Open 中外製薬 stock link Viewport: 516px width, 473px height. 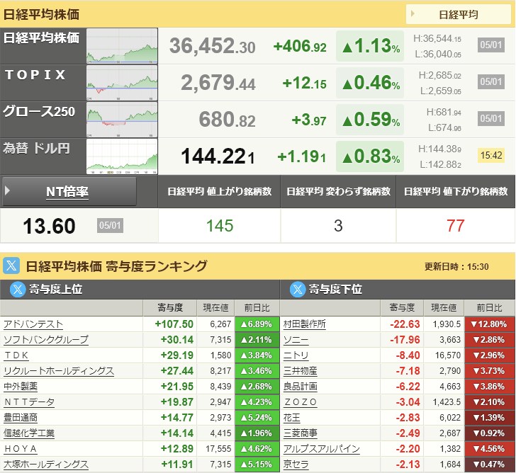tap(21, 387)
